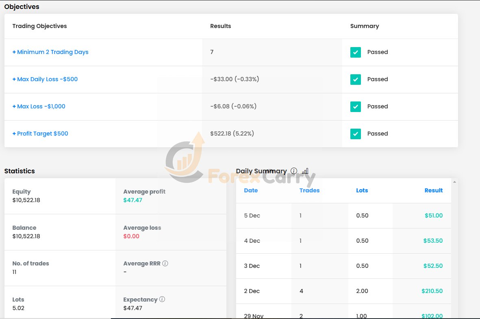
Task: Click the No. of trades label
Action: point(30,263)
